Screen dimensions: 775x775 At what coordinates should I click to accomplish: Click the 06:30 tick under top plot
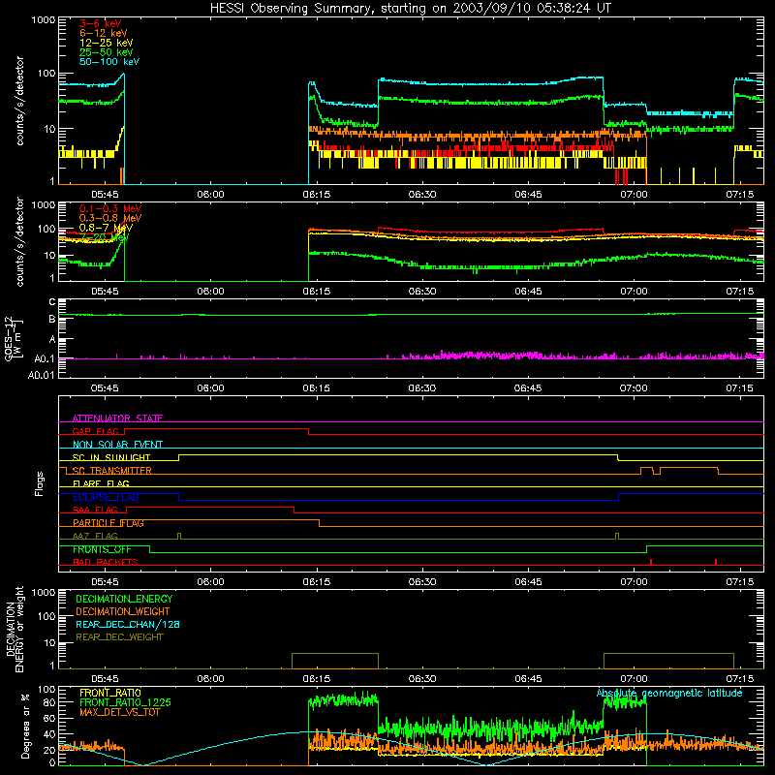(422, 195)
